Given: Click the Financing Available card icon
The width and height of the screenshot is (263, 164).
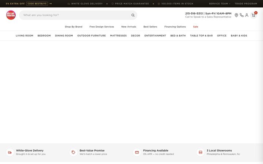Looking at the screenshot, I should coord(137,152).
